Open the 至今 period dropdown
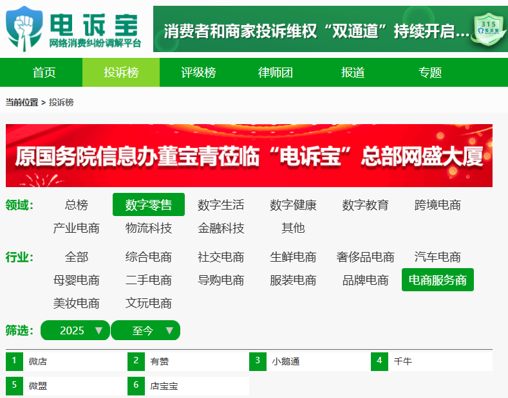The height and width of the screenshot is (398, 508). [x=146, y=330]
